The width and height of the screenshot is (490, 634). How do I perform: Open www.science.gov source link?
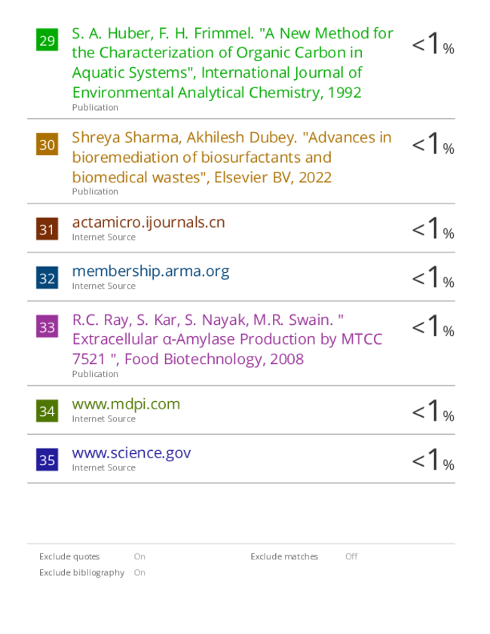click(x=131, y=453)
